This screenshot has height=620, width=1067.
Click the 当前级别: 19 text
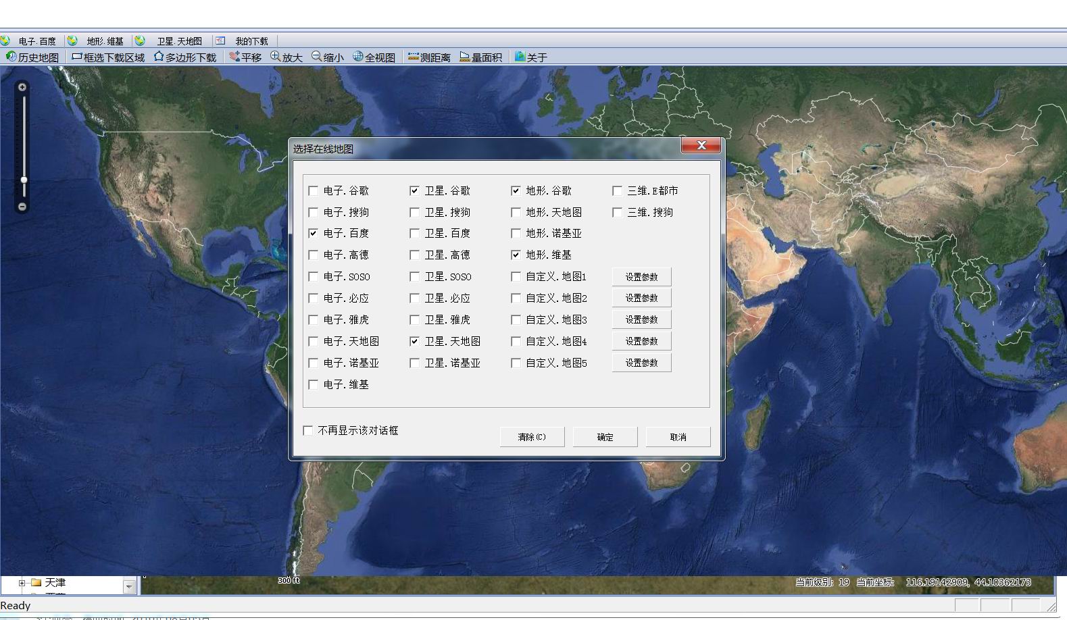coord(822,582)
